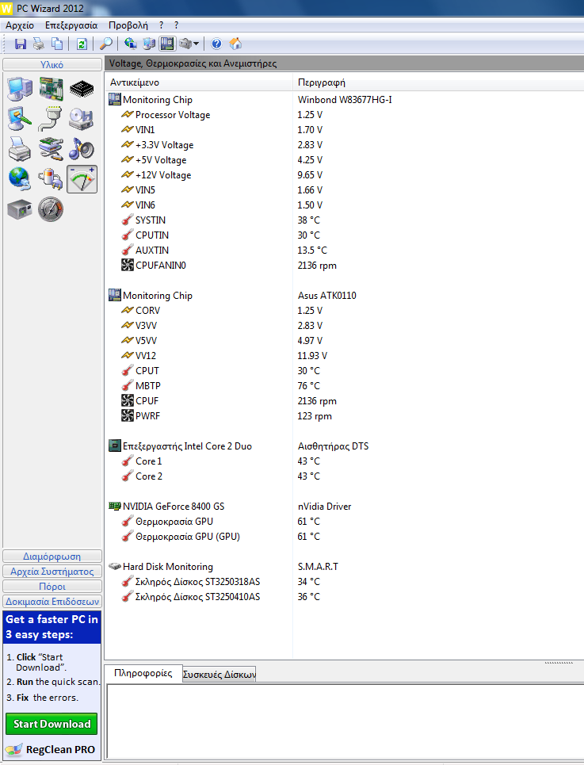This screenshot has height=765, width=584.
Task: Open the Επεξεργασία menu
Action: coord(71,25)
